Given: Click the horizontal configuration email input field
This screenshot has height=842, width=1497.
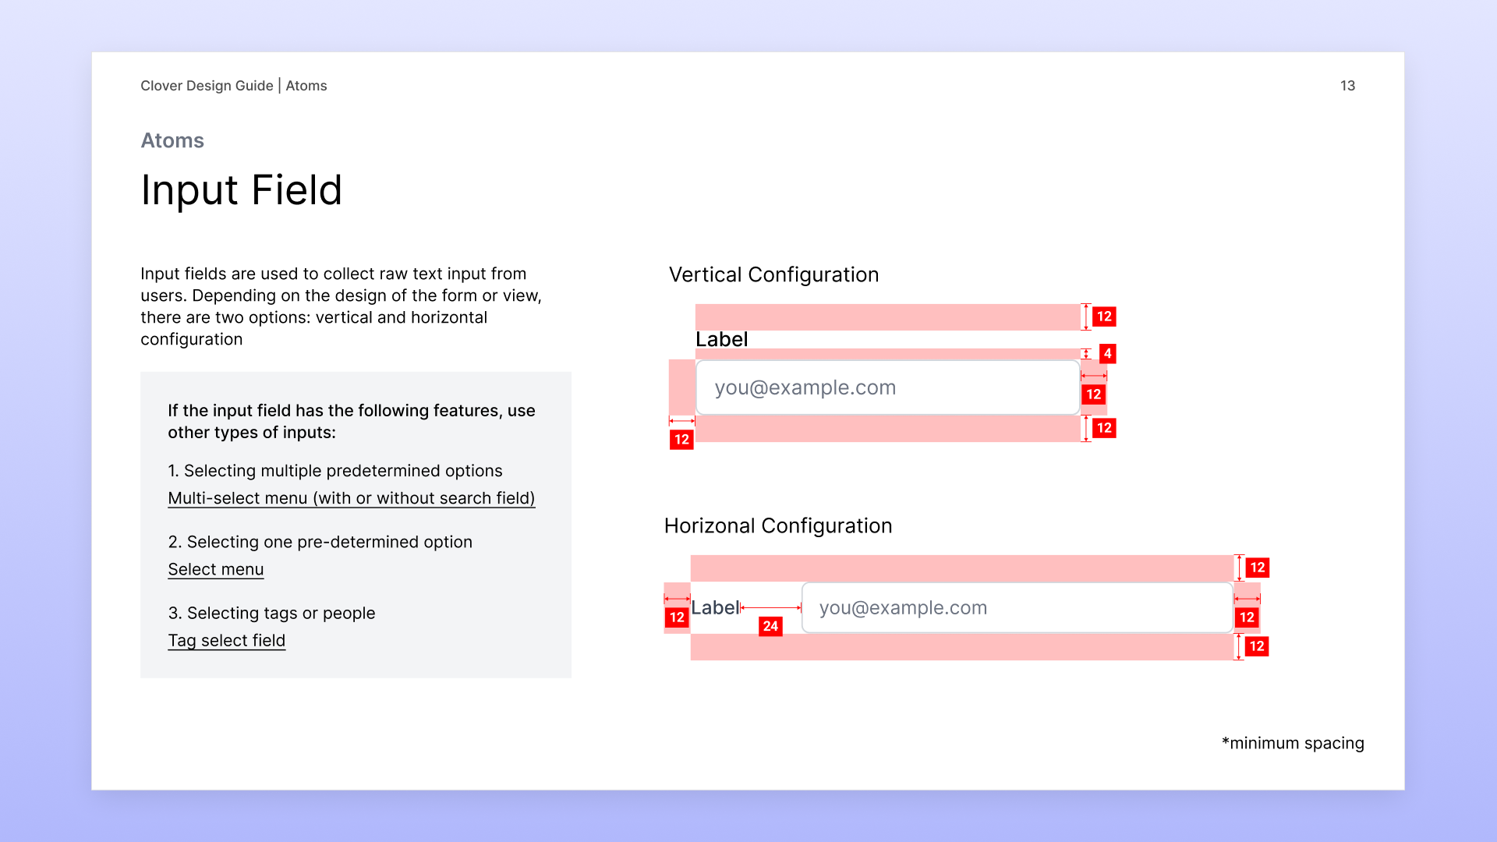Looking at the screenshot, I should click(1017, 607).
